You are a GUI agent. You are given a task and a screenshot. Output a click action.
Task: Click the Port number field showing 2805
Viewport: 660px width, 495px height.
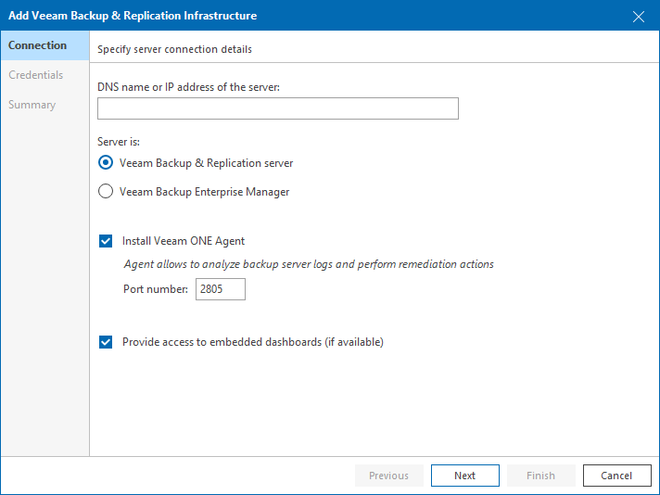point(220,289)
